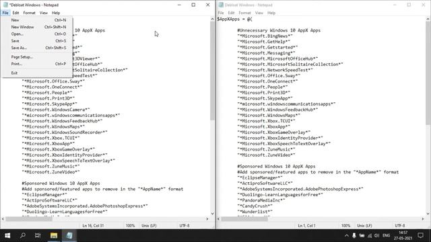Click CandyCrush line in right Notepad
431x242 pixels.
[255, 206]
